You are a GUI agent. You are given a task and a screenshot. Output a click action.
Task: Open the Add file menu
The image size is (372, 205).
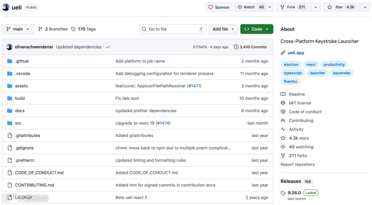pyautogui.click(x=223, y=29)
